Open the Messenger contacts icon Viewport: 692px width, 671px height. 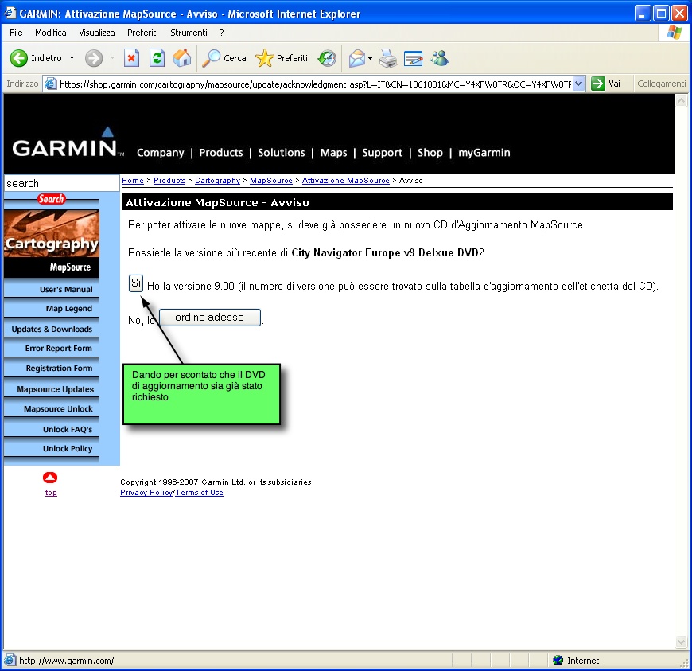coord(438,58)
